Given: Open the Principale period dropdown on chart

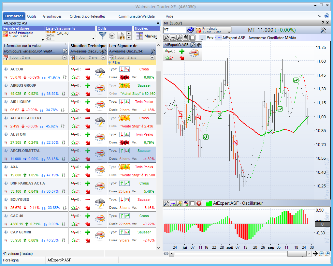Looking at the screenshot, I should 229,32.
